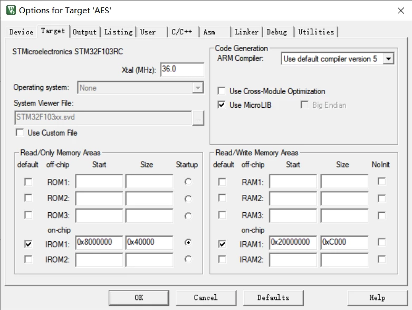Click the RAM1 Start field
The width and height of the screenshot is (412, 310).
[293, 181]
